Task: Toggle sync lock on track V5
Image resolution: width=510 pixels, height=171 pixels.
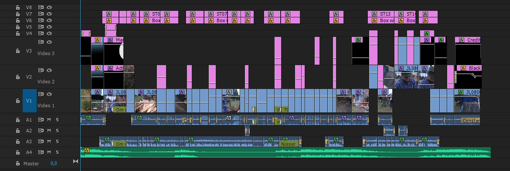Action: [x=41, y=27]
